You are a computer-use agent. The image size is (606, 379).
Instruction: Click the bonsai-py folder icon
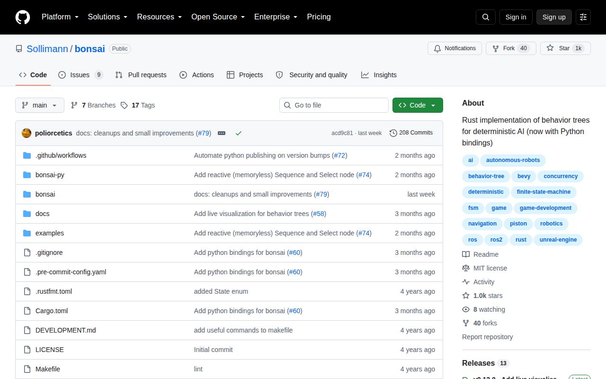(x=27, y=175)
